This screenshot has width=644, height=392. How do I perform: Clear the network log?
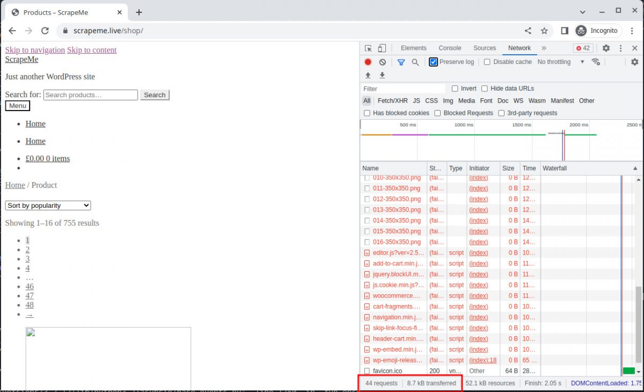382,62
